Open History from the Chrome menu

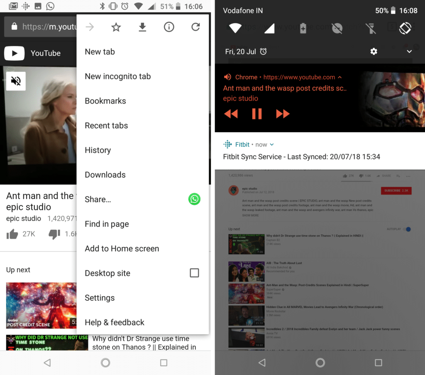pos(98,150)
